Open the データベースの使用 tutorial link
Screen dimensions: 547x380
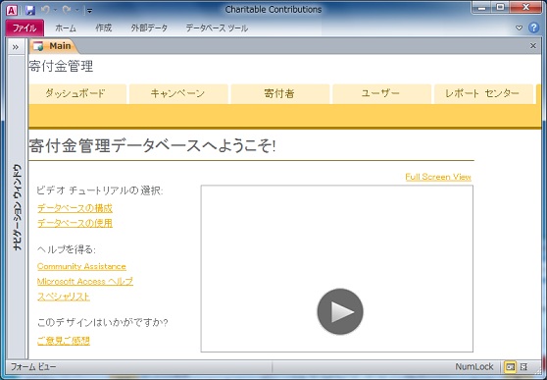[x=75, y=223]
